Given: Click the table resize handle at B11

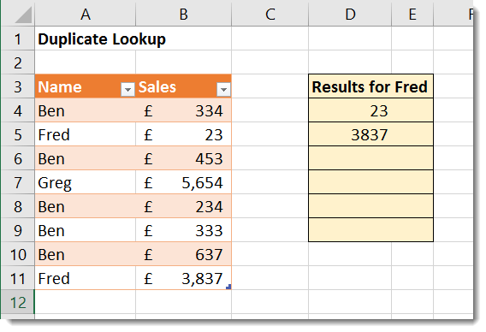Looking at the screenshot, I should coord(228,287).
